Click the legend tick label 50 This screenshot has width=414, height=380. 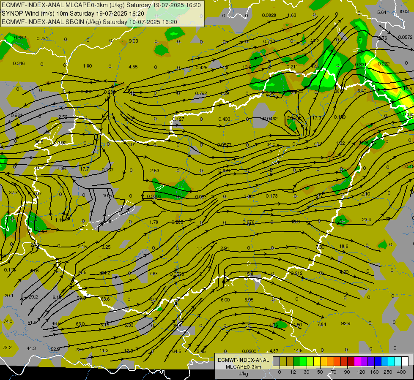[320, 372]
